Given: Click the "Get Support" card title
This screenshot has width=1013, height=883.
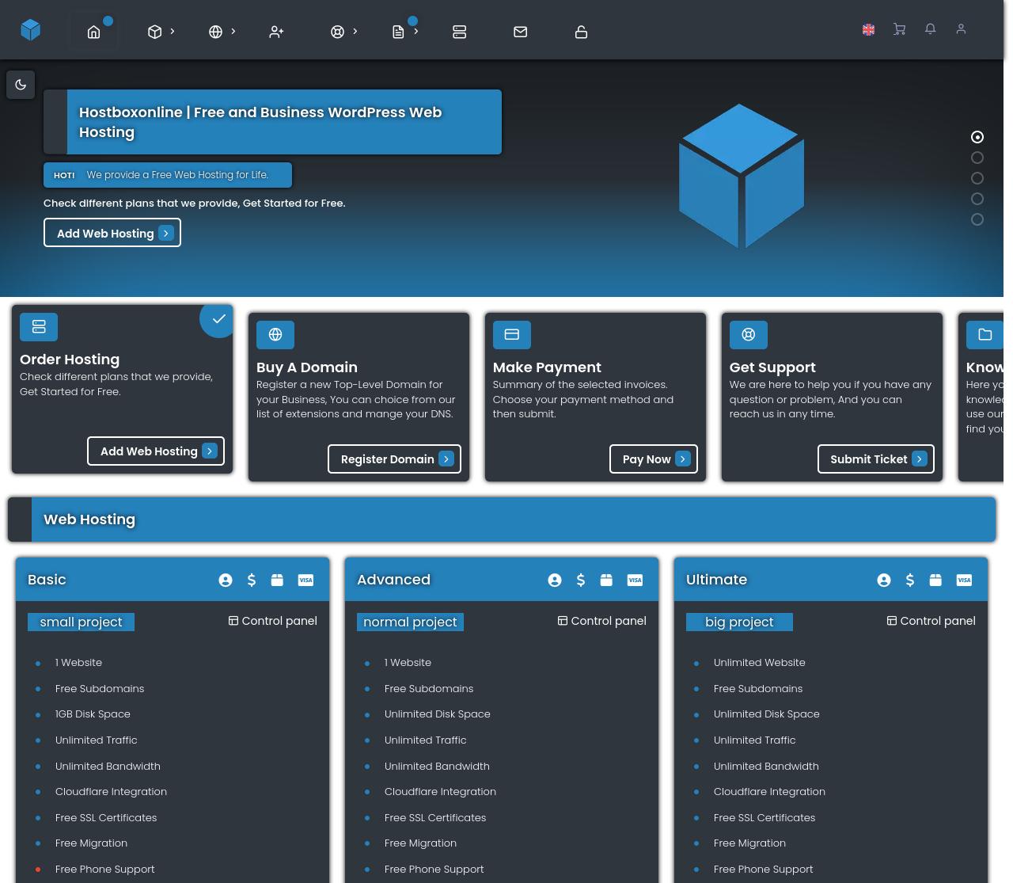Looking at the screenshot, I should [772, 367].
